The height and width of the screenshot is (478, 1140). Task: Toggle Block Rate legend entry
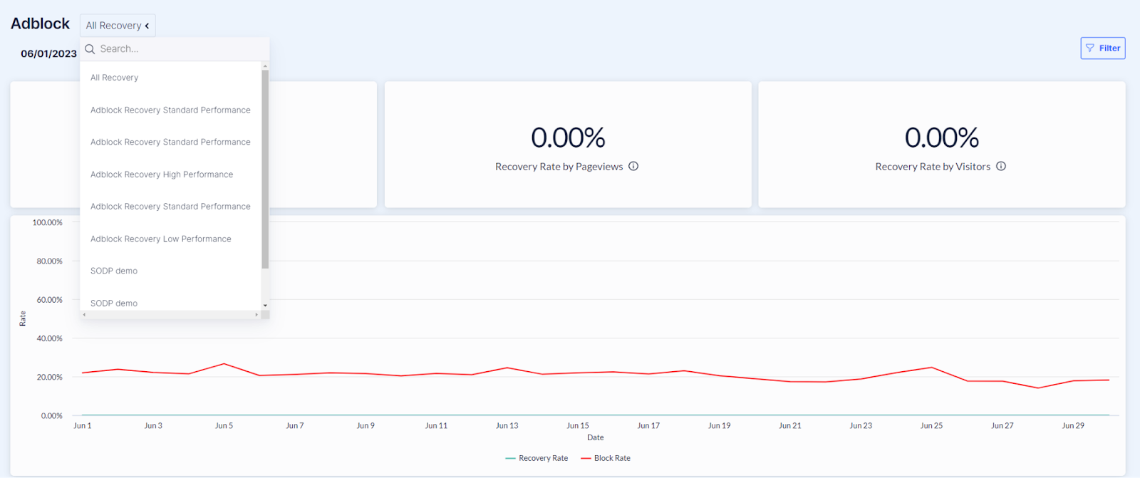pyautogui.click(x=606, y=458)
